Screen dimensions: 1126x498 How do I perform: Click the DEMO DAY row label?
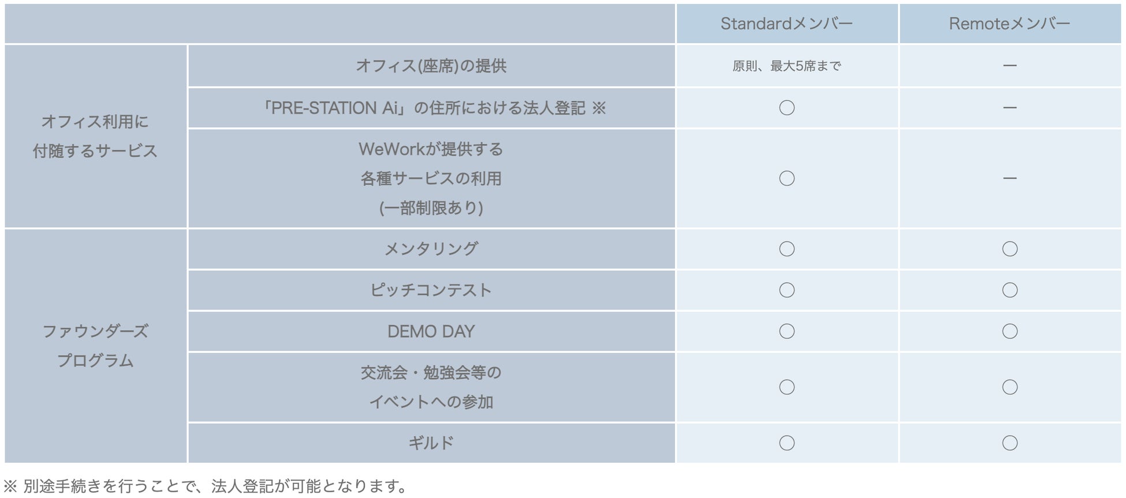[431, 331]
